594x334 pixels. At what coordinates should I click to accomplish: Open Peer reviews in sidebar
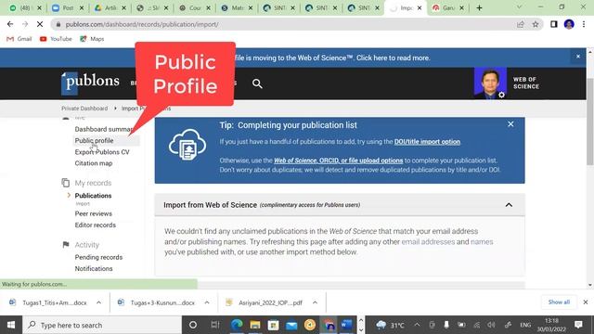93,213
